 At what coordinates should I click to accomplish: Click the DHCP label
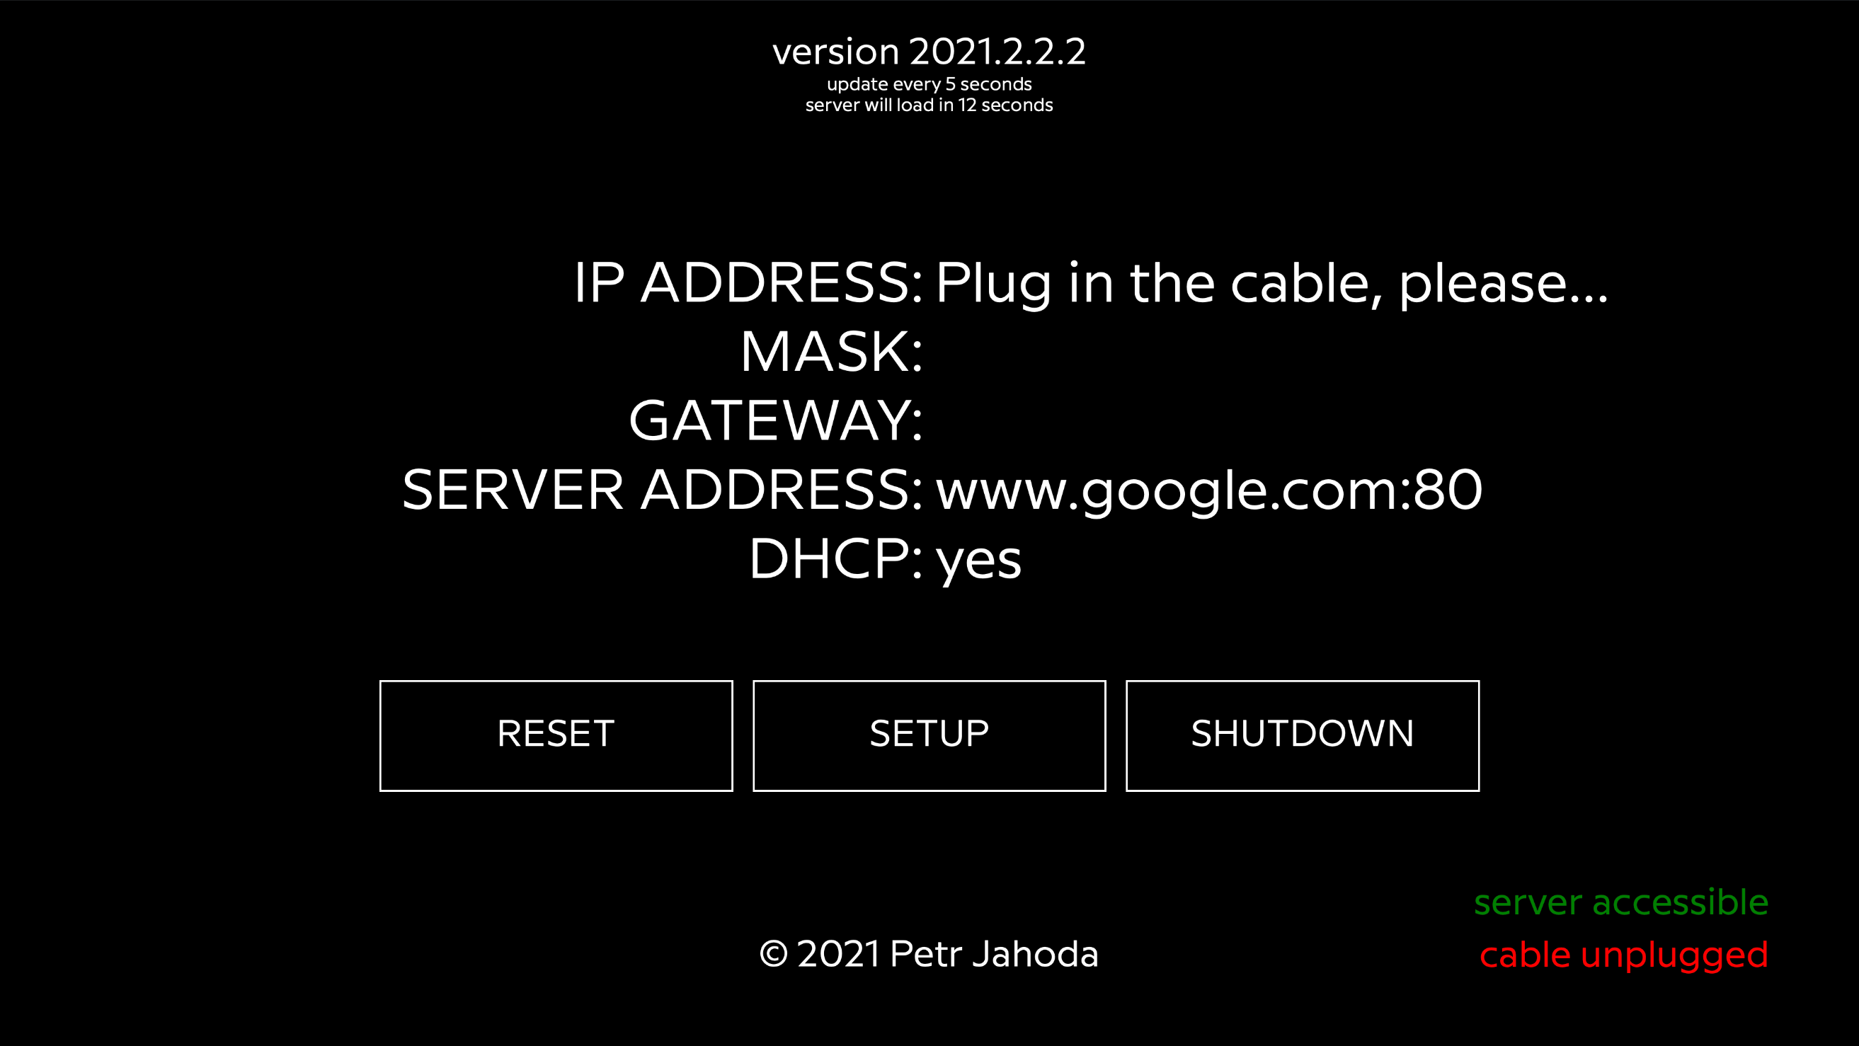coord(835,558)
